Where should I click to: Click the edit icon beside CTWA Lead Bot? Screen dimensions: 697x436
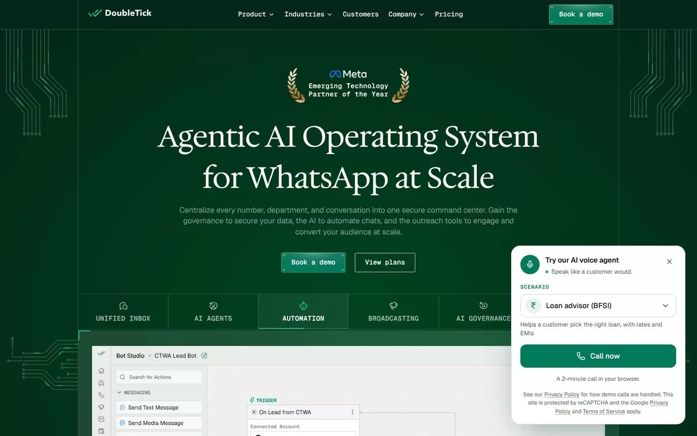[204, 356]
